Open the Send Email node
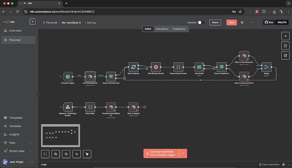This screenshot has width=292, height=168. (199, 67)
